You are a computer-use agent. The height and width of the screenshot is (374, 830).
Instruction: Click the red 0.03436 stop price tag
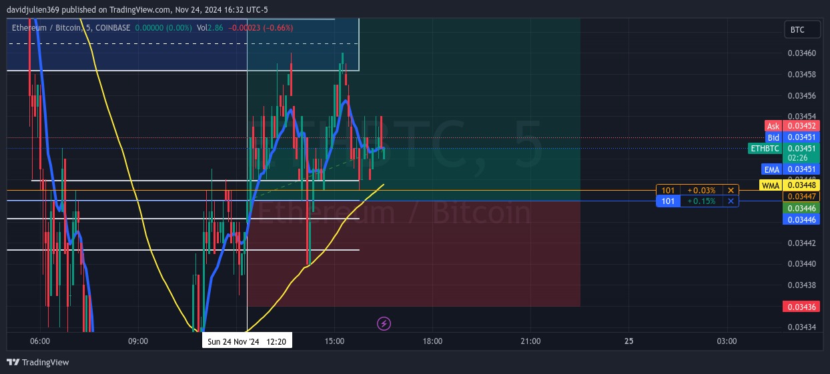pyautogui.click(x=801, y=307)
